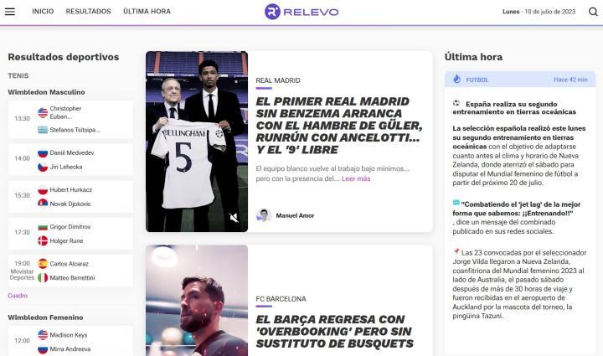Image resolution: width=603 pixels, height=356 pixels.
Task: Open the Barça 'overbooking' headline
Action: (x=334, y=332)
